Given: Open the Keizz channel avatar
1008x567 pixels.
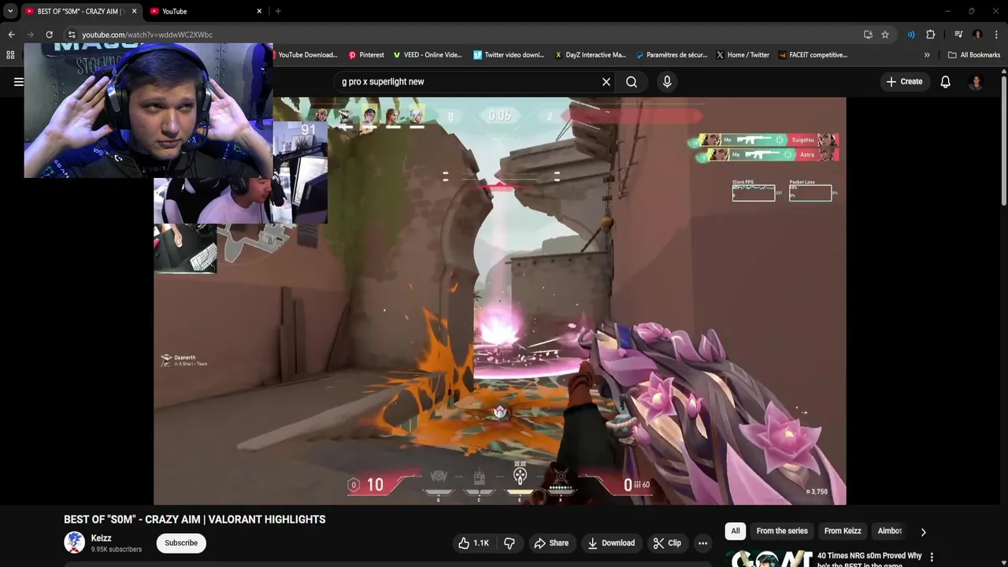Looking at the screenshot, I should tap(75, 543).
